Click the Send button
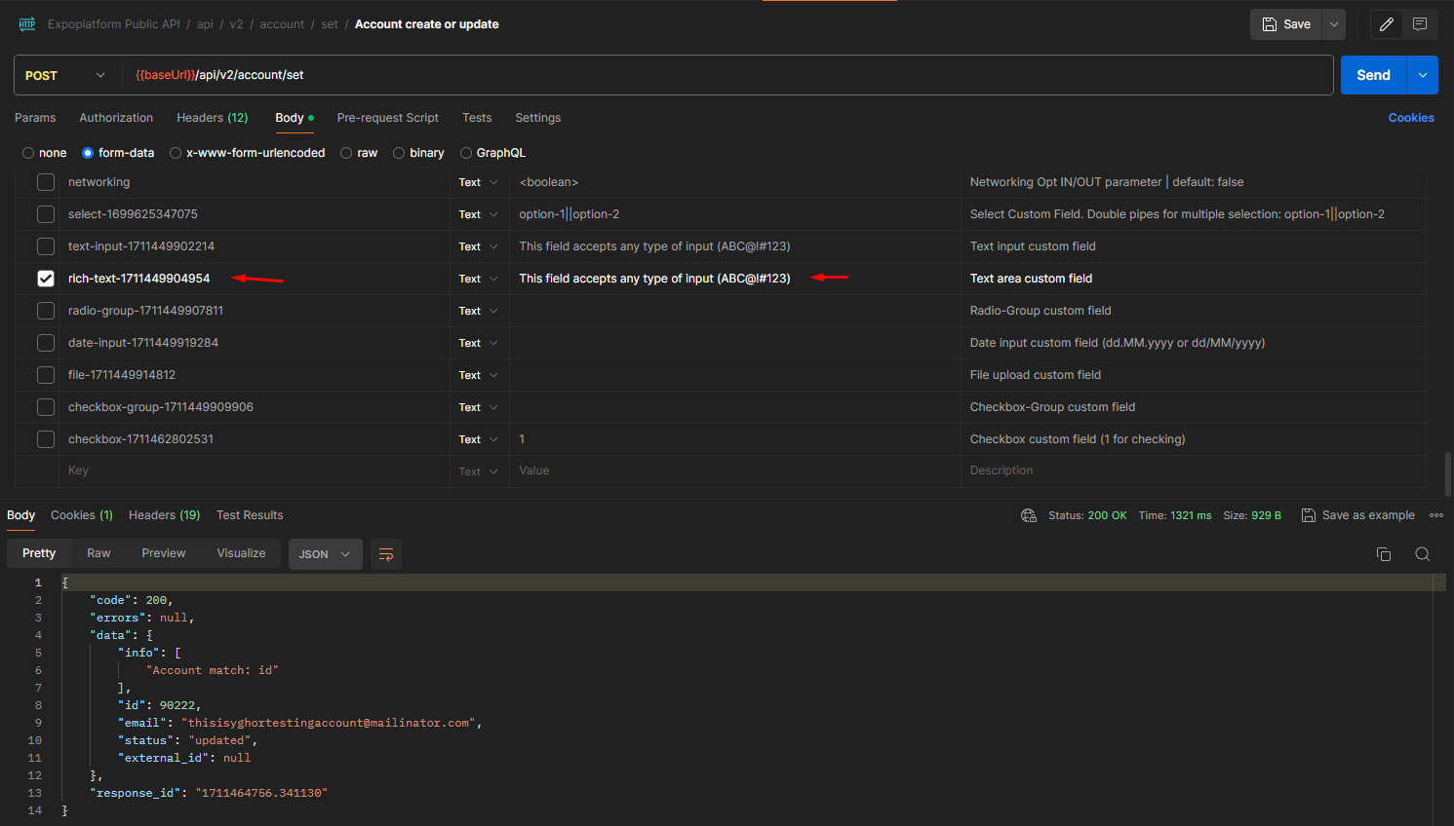This screenshot has width=1454, height=826. [1372, 74]
